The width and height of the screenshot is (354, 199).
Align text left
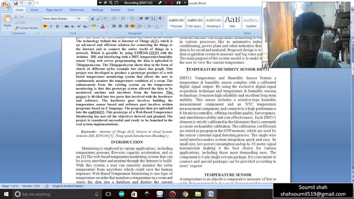(114, 26)
